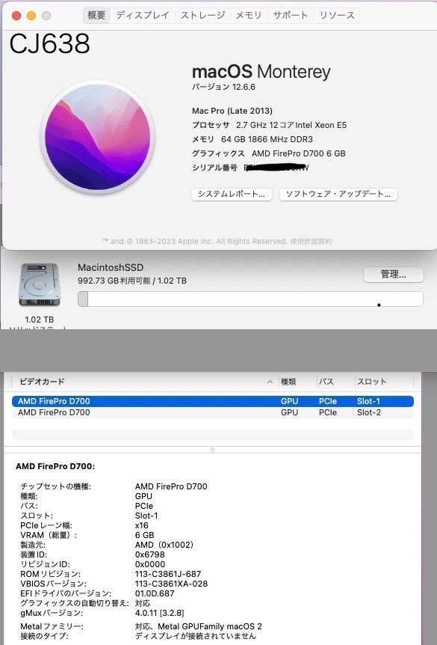Click the PCIe lane width x16 value
Image resolution: width=437 pixels, height=645 pixels.
pyautogui.click(x=142, y=525)
